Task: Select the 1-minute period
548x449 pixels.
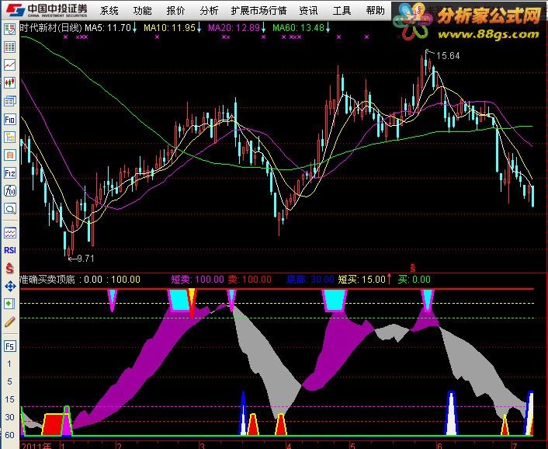Action: [x=9, y=364]
